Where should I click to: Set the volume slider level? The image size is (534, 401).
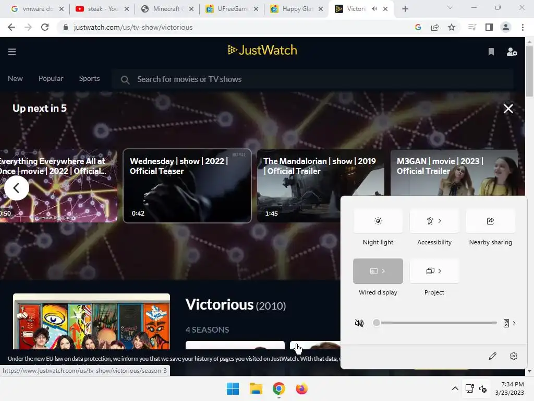(x=435, y=323)
